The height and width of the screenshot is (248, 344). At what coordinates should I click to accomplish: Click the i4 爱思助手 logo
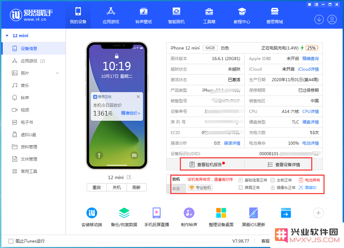coord(31,15)
